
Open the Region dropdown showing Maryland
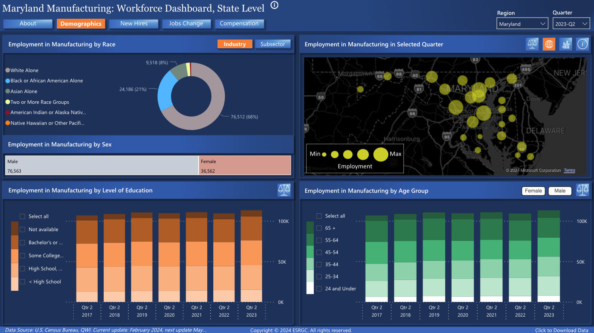(x=523, y=24)
